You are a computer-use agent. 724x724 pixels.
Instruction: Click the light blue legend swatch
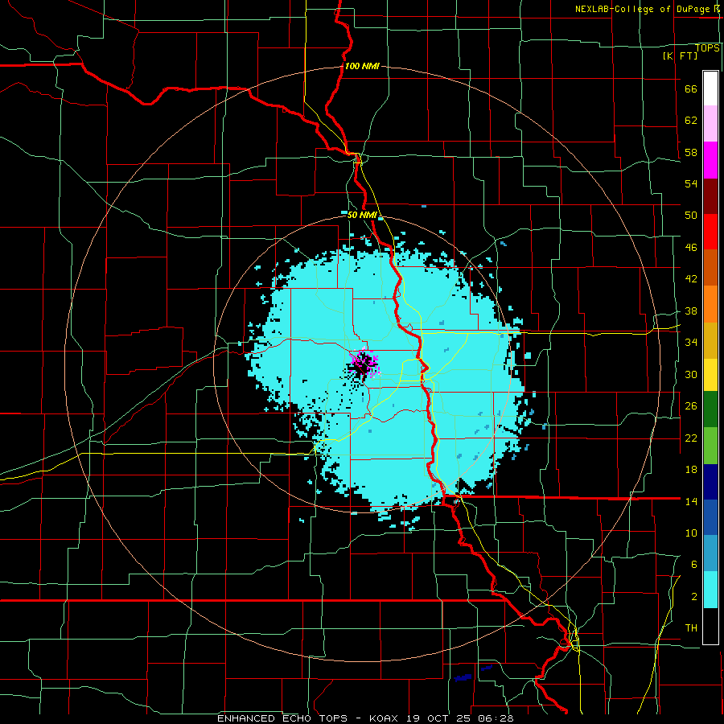710,553
